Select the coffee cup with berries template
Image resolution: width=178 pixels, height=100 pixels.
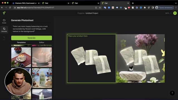[x=21, y=57]
